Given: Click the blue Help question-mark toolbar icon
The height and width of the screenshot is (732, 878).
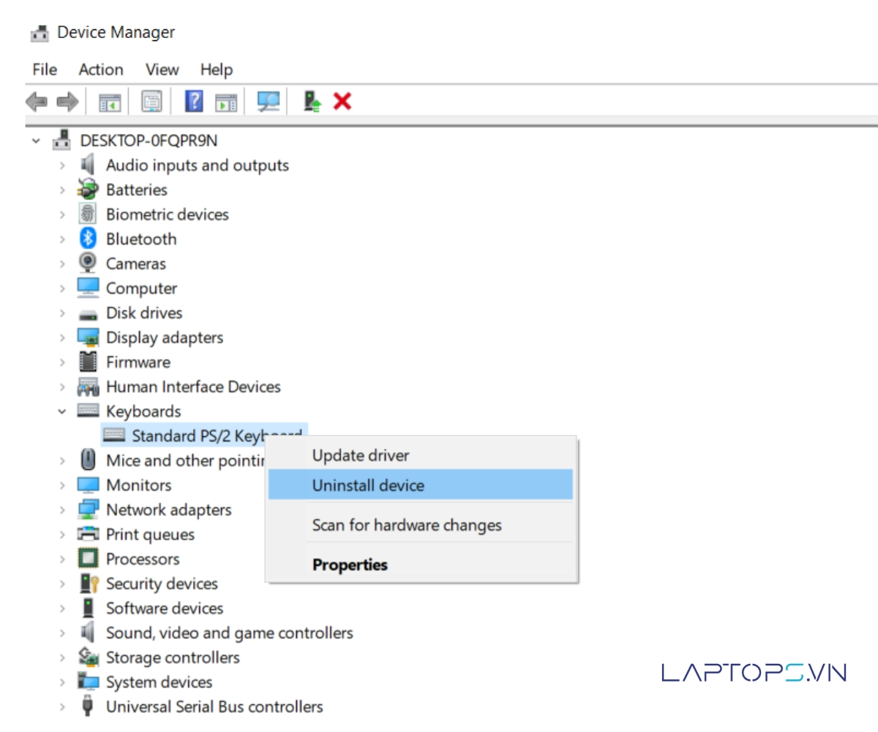Looking at the screenshot, I should pos(194,102).
